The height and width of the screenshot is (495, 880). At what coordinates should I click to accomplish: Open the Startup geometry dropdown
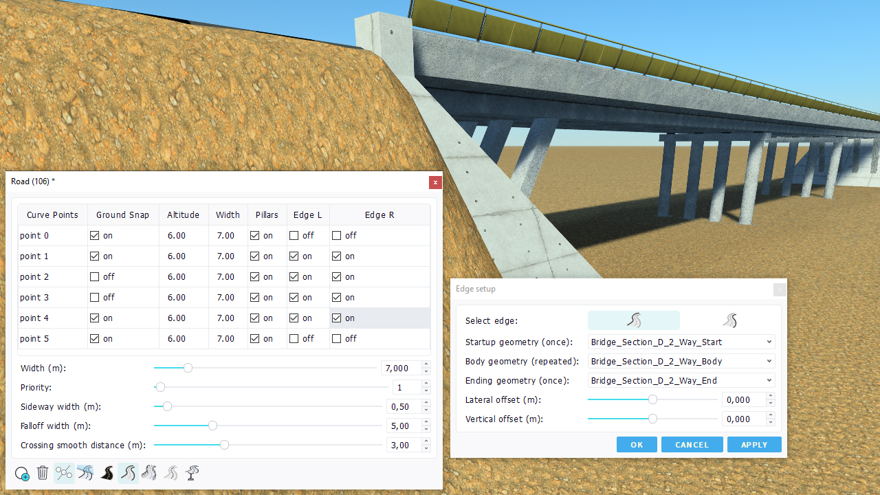[681, 342]
